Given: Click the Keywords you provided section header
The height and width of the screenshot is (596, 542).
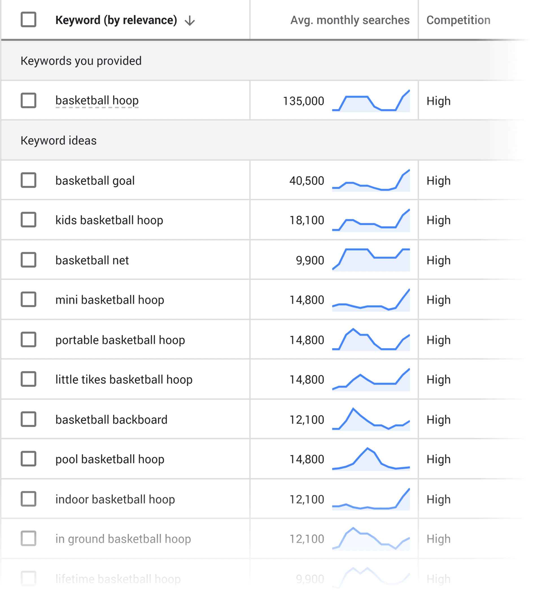Looking at the screenshot, I should point(81,61).
